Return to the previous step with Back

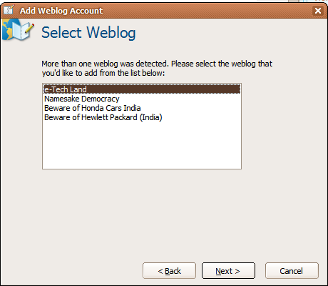(169, 271)
